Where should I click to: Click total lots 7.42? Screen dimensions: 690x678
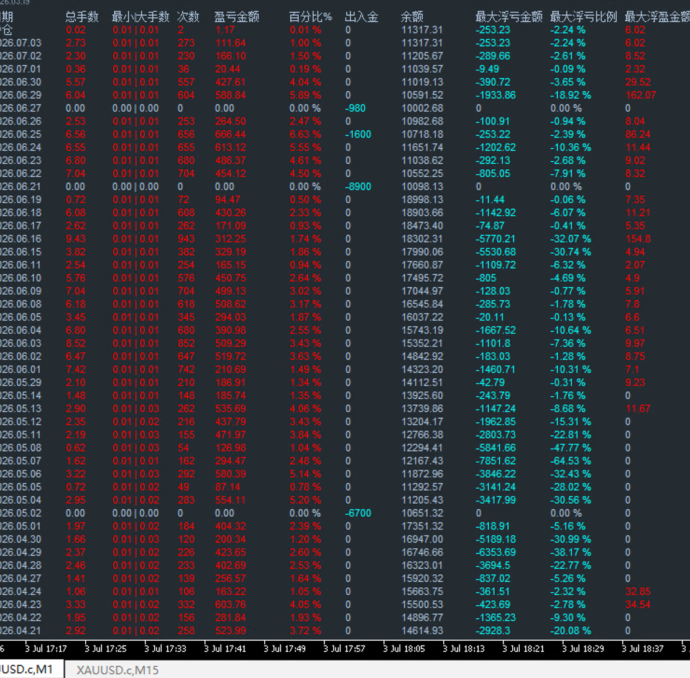(x=76, y=369)
